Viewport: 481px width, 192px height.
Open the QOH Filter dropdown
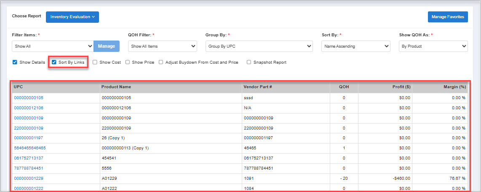click(x=162, y=46)
